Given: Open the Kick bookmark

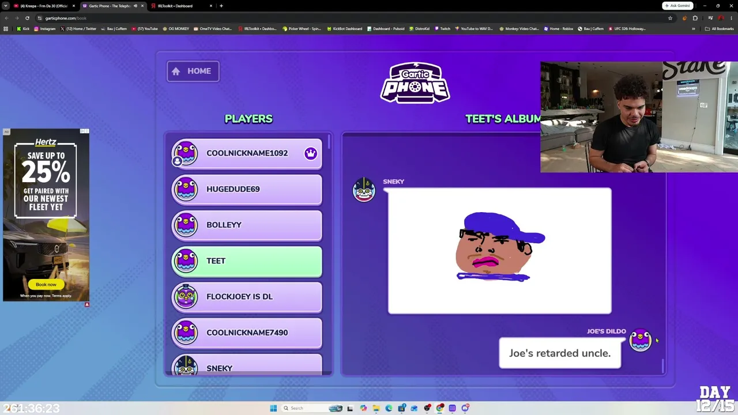Looking at the screenshot, I should pos(23,29).
